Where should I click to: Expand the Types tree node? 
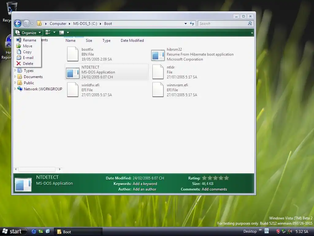(15, 70)
